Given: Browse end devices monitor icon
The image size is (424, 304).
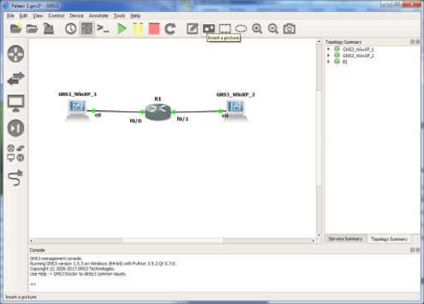Looking at the screenshot, I should click(x=16, y=103).
